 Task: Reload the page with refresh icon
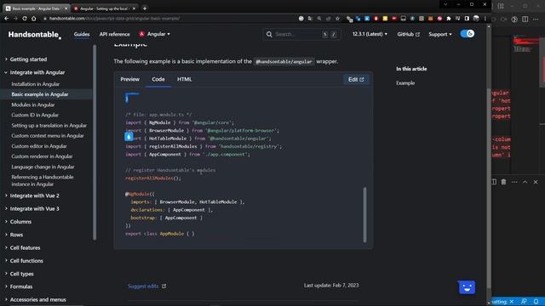click(x=25, y=19)
